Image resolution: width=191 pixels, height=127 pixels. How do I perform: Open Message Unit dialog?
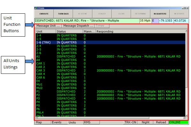[48, 26]
